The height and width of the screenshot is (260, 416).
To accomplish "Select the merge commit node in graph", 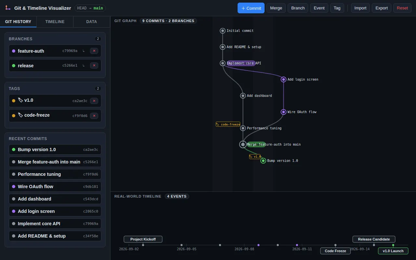I will tap(243, 144).
